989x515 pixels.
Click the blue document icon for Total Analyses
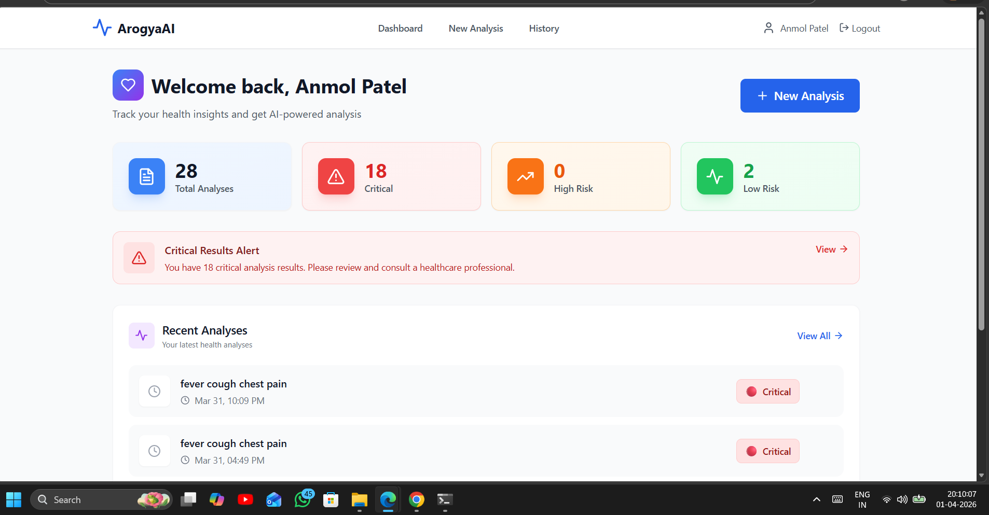point(147,176)
